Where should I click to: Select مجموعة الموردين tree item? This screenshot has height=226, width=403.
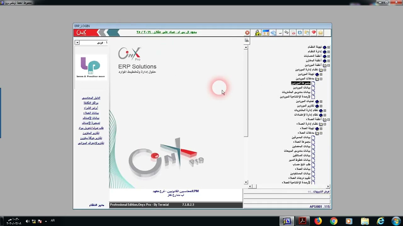(x=301, y=83)
